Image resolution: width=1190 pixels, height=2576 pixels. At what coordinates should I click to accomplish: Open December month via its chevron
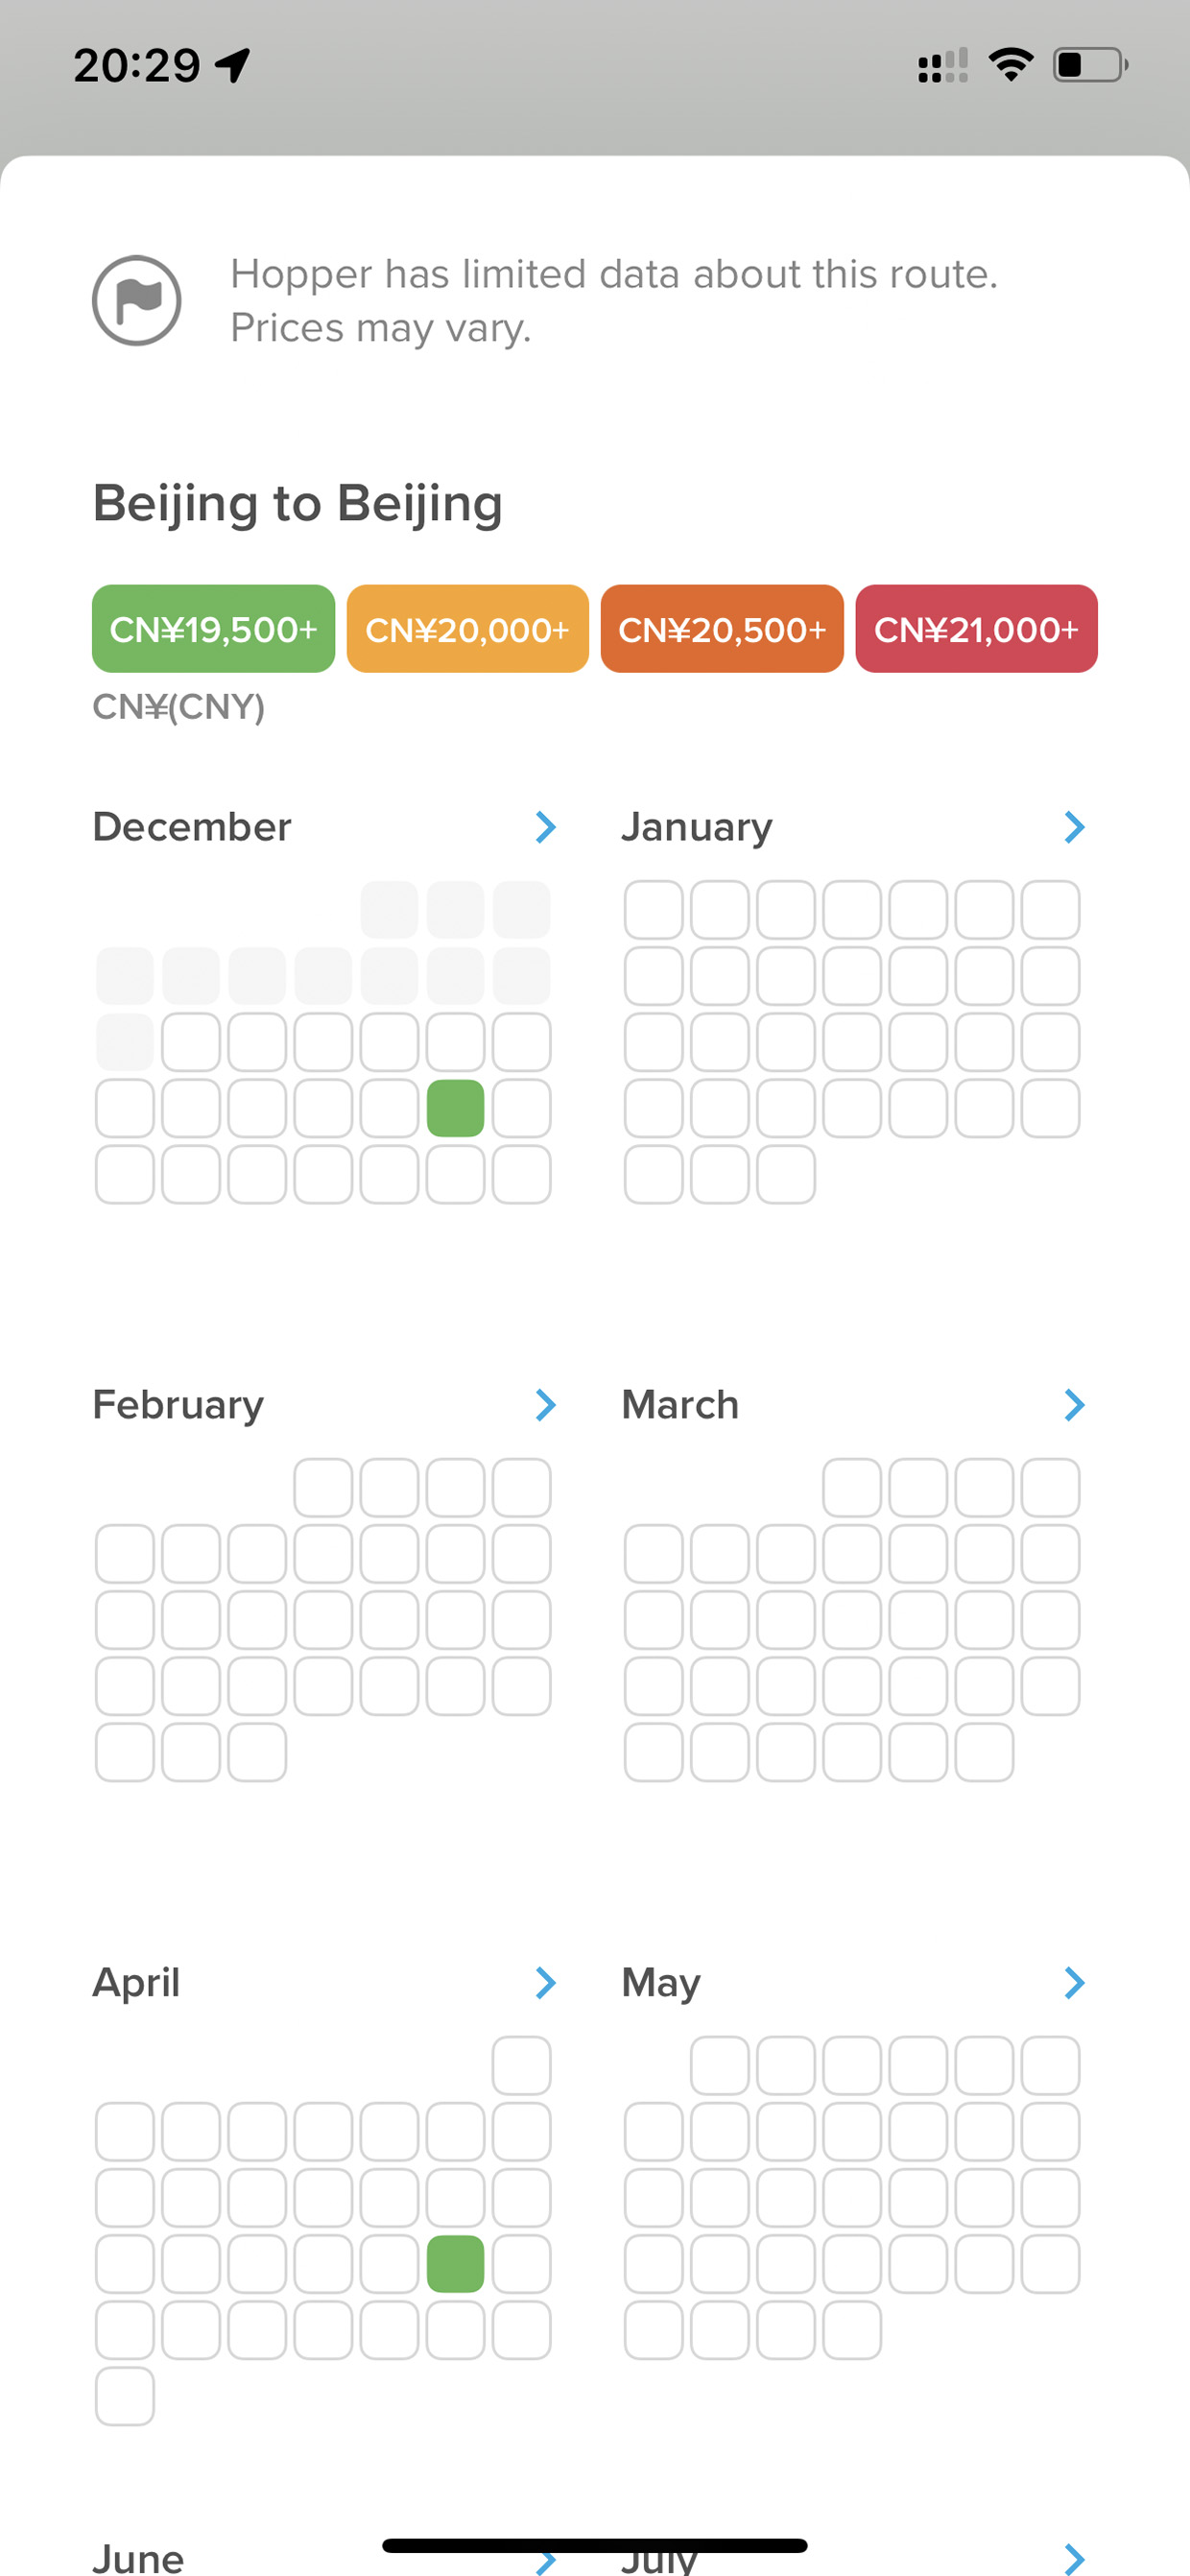[545, 827]
